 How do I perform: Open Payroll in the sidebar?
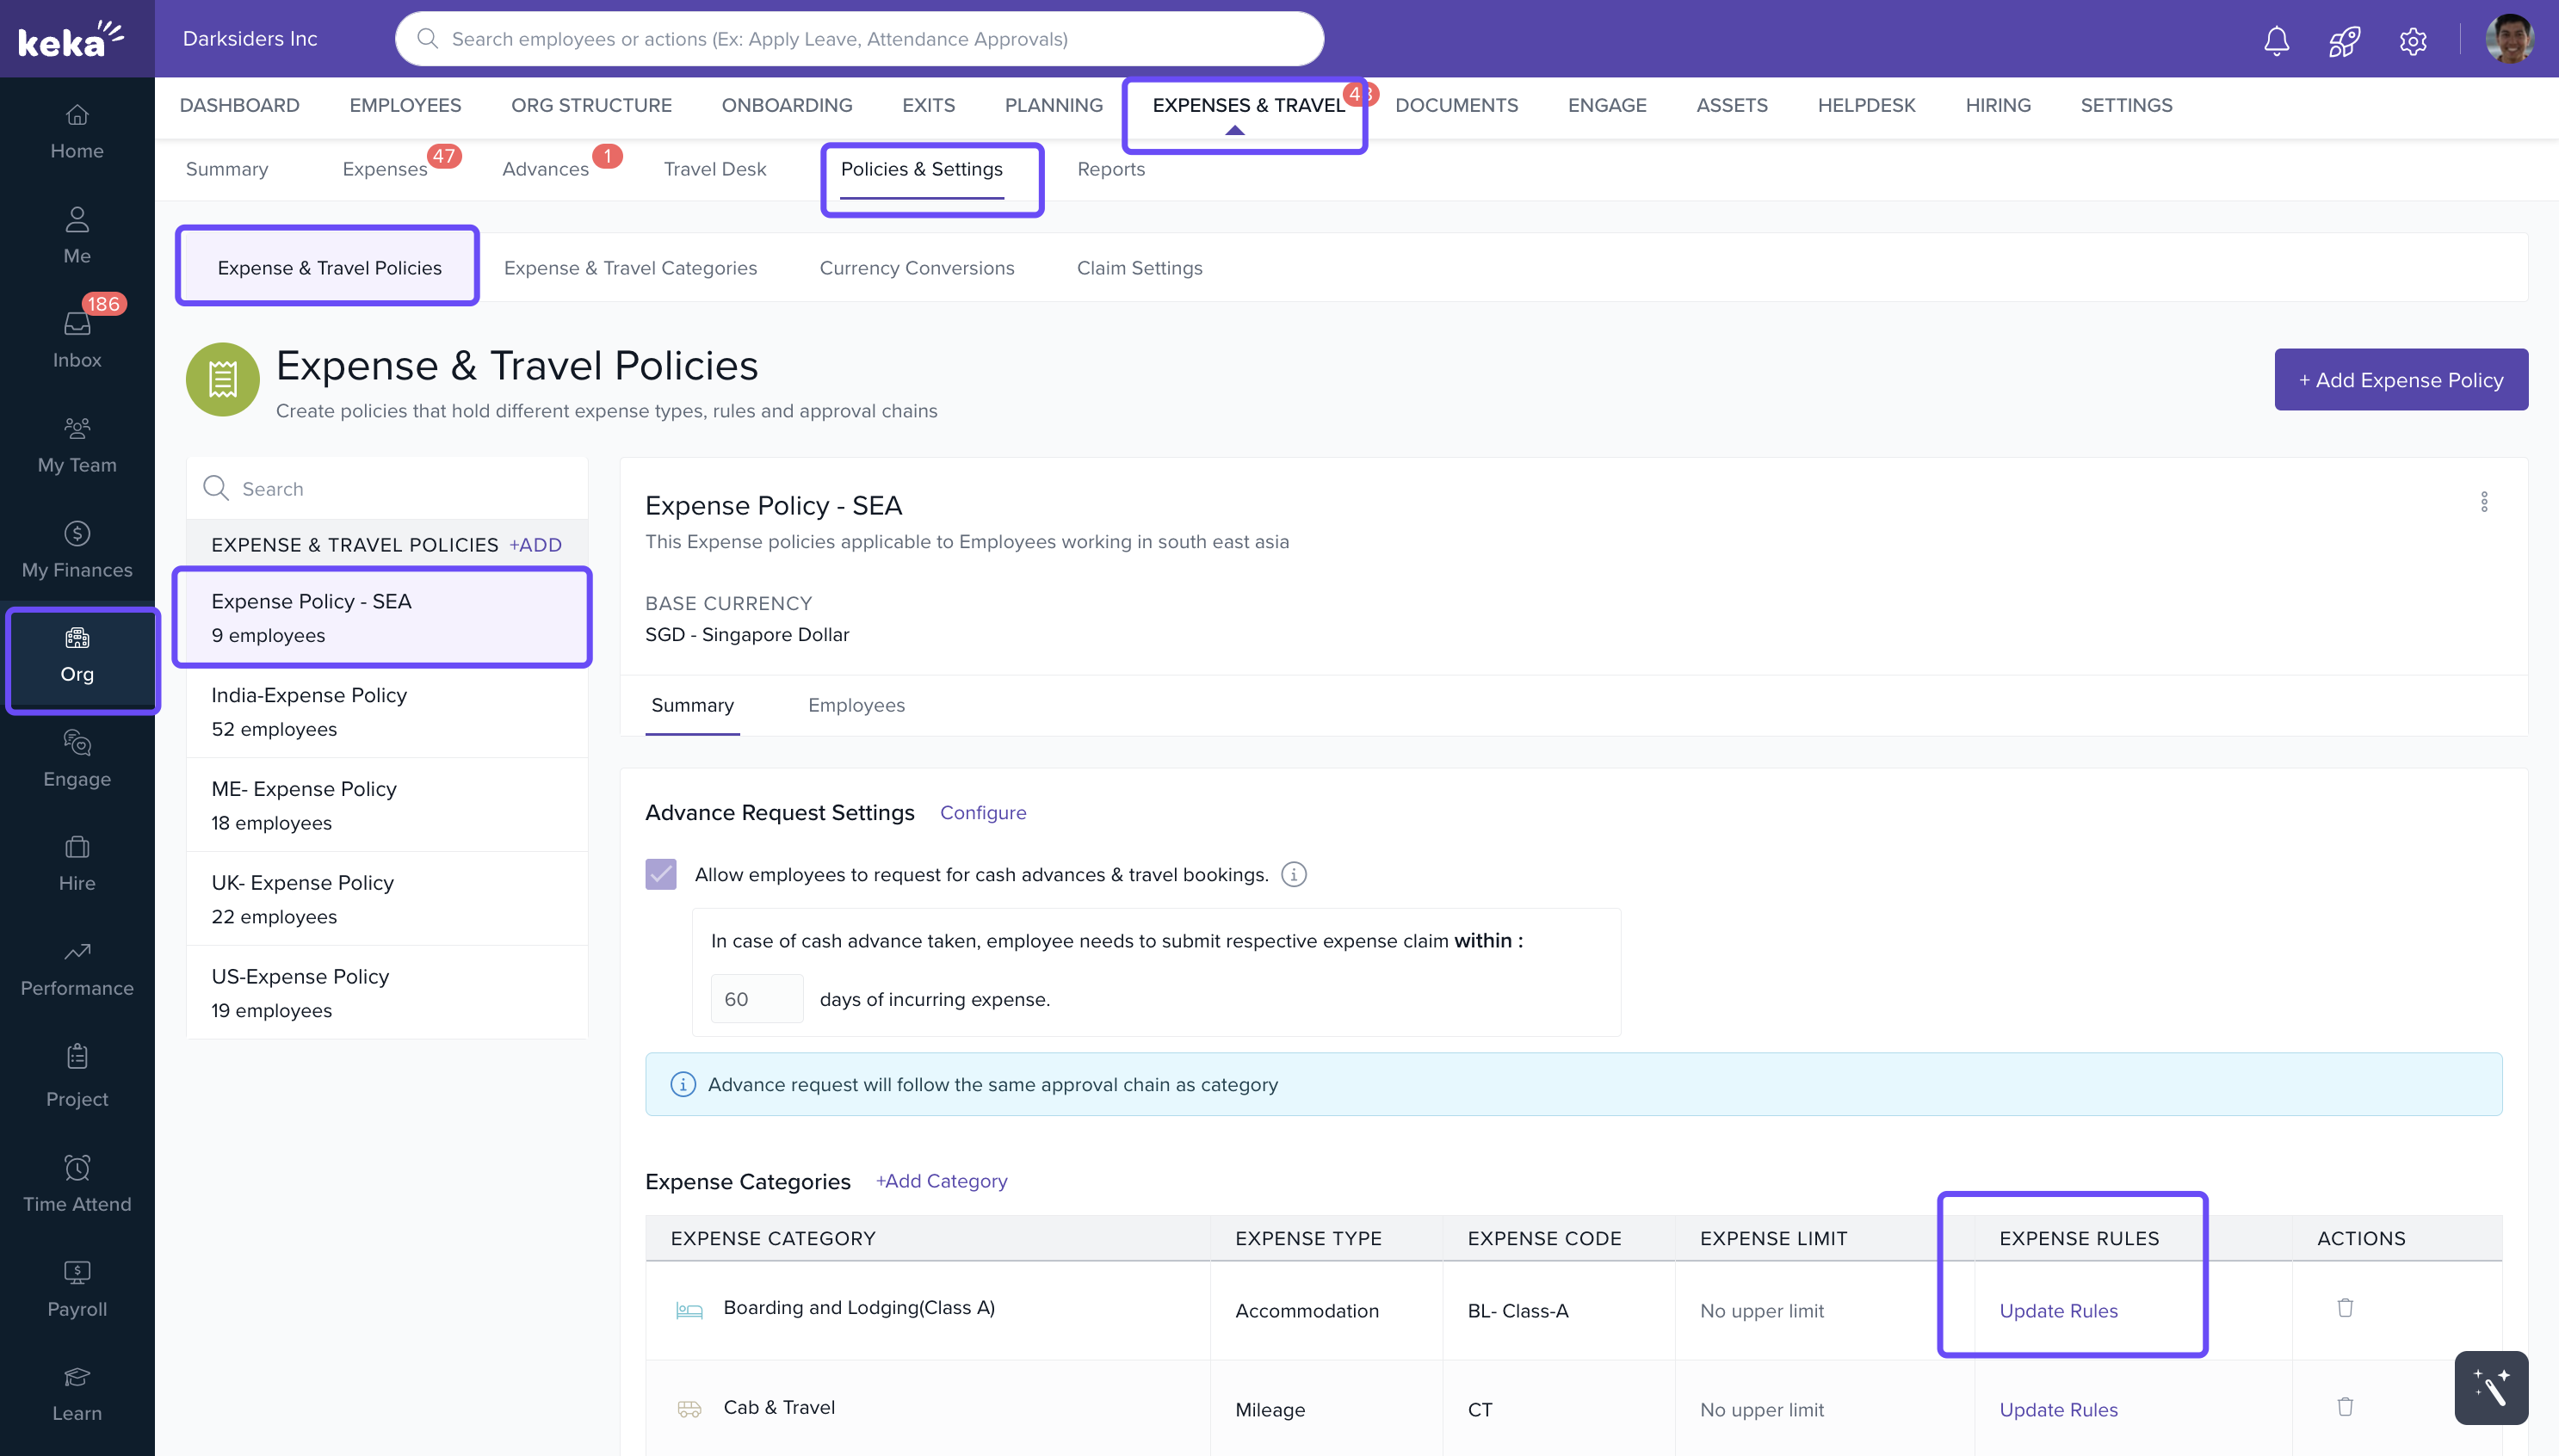click(77, 1287)
